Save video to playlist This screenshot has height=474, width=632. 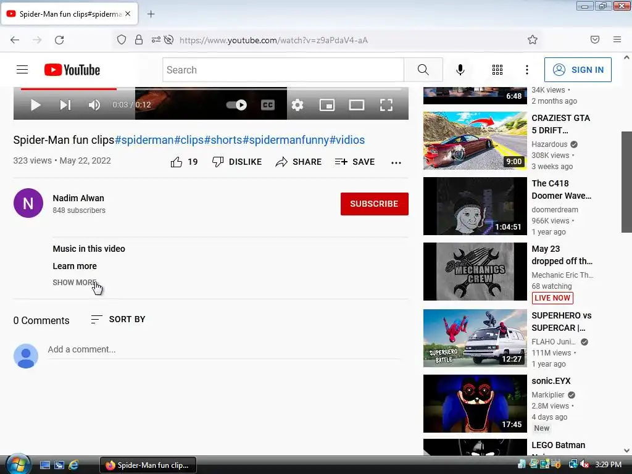pos(355,162)
